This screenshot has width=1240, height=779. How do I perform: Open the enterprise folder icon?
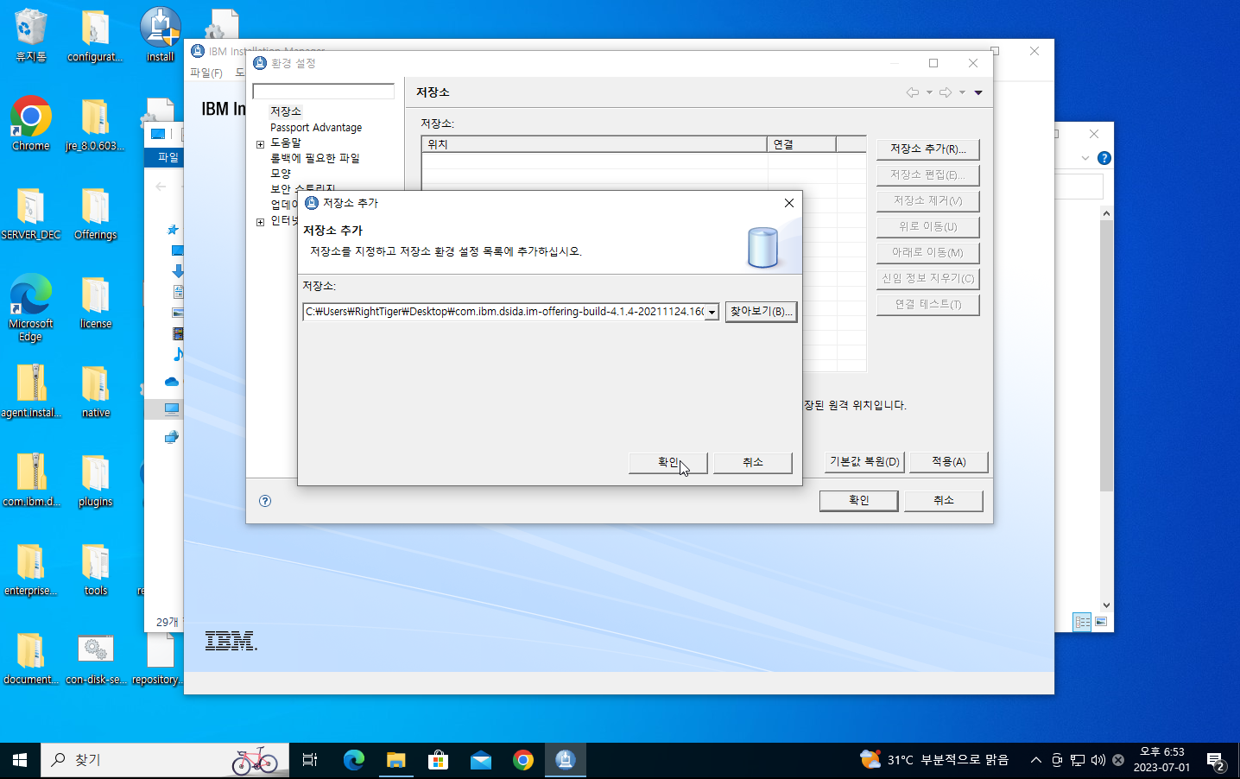(x=31, y=569)
